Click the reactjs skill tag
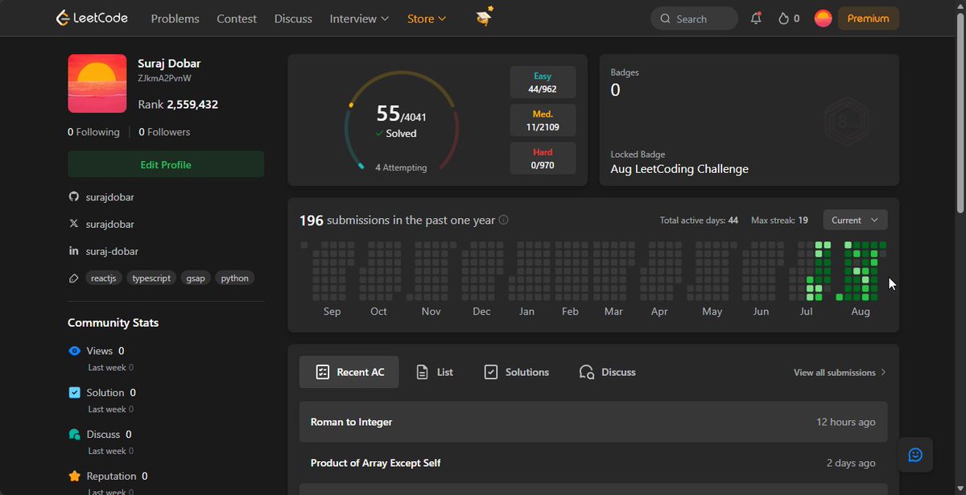This screenshot has width=966, height=495. [103, 278]
